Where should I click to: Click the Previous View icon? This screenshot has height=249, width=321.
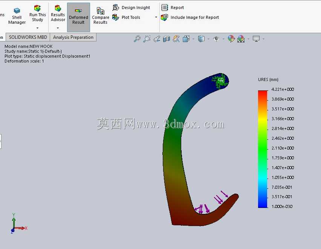157,39
